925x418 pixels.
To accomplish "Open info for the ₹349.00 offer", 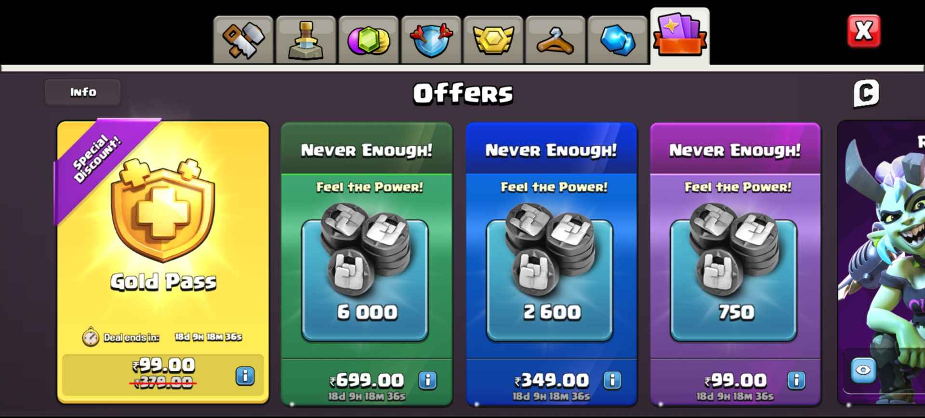I will click(612, 380).
